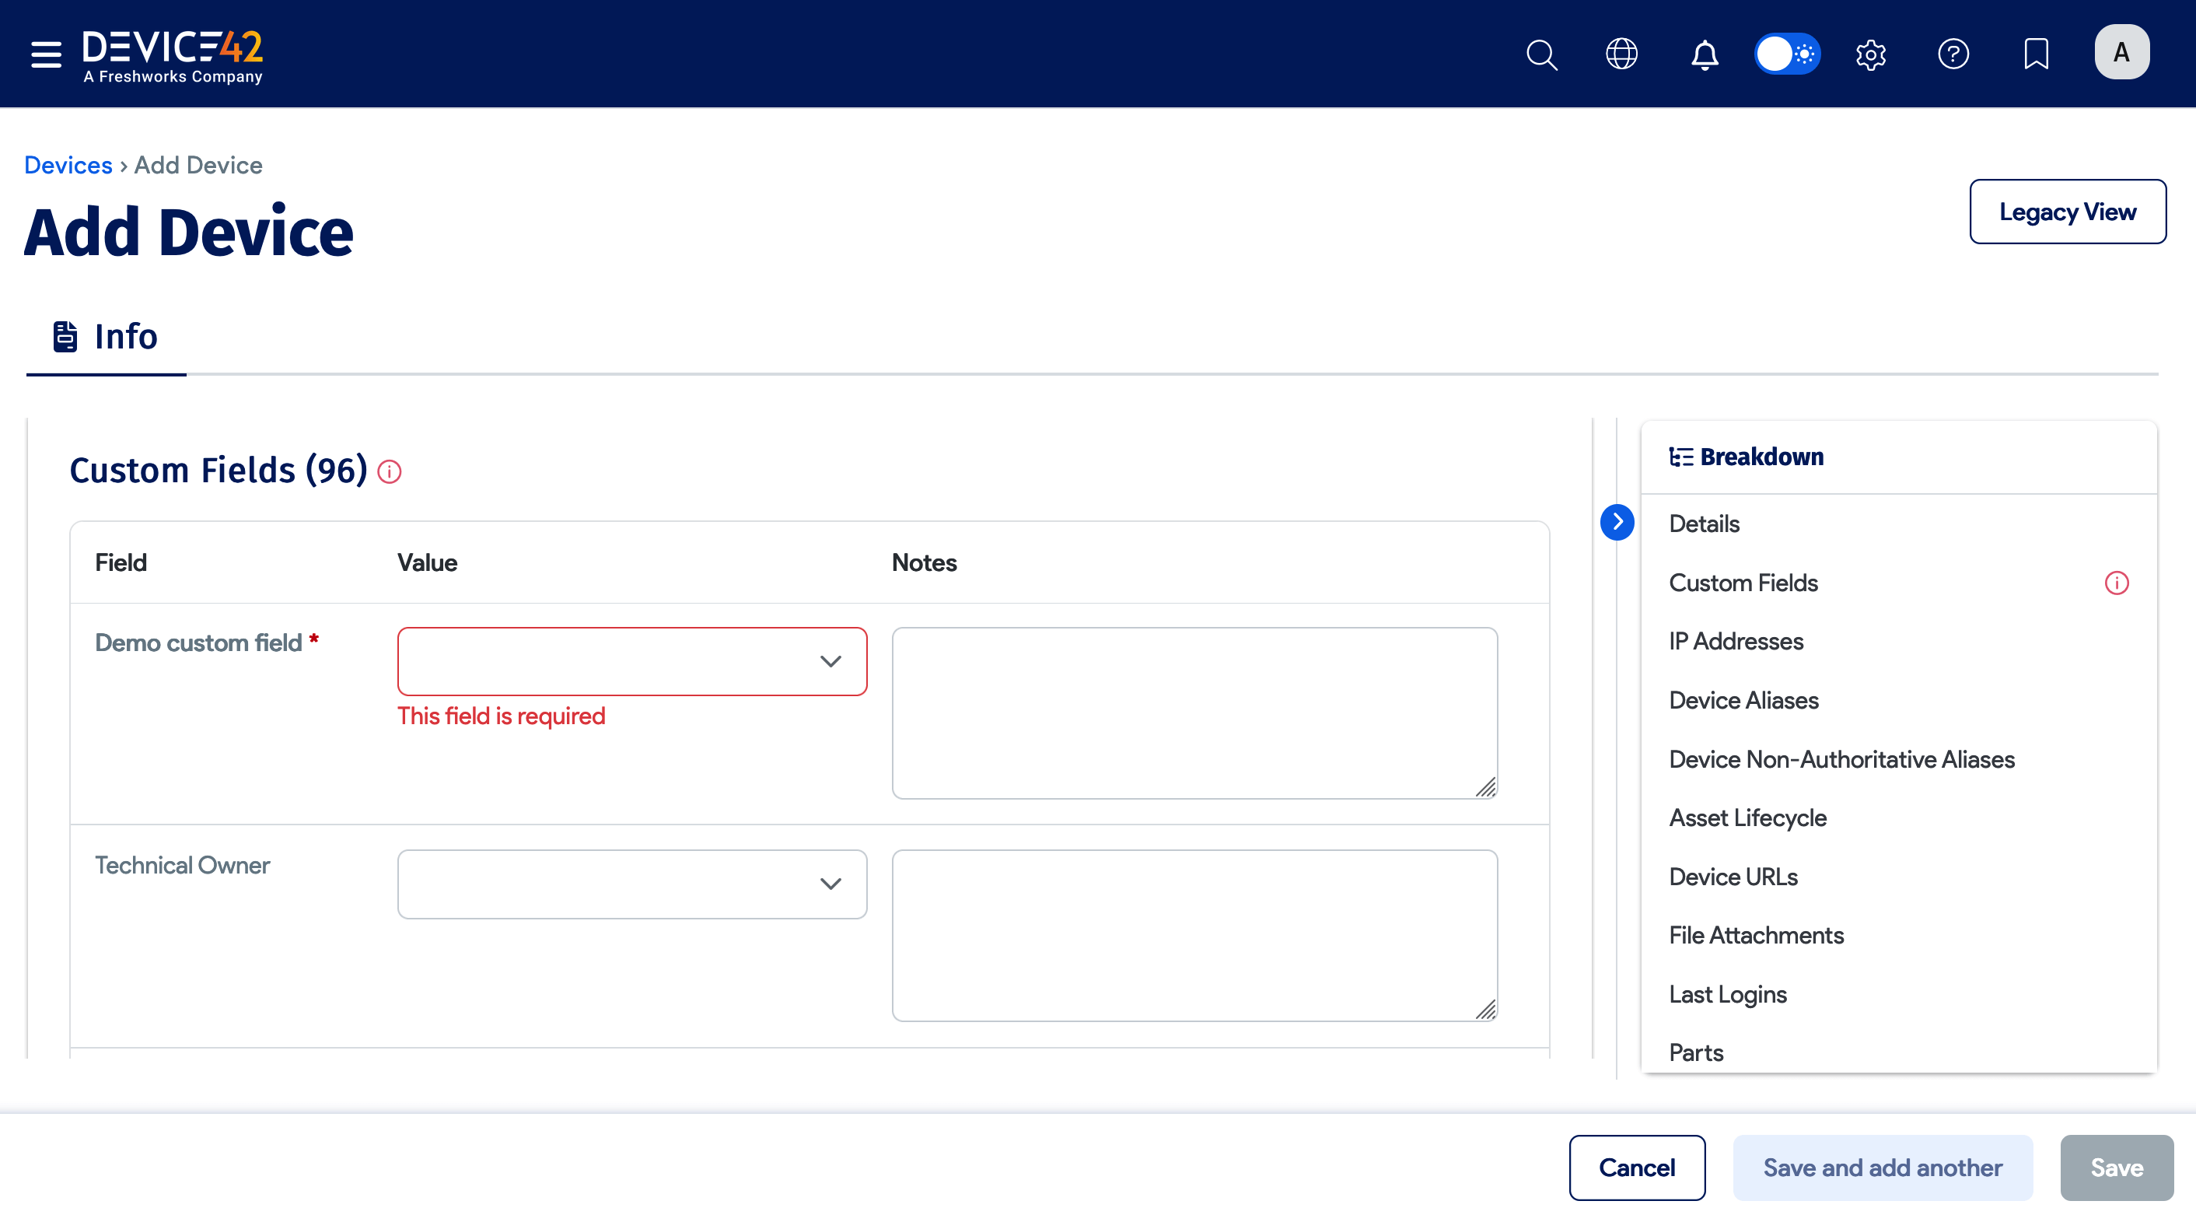
Task: Select IP Addresses in the Breakdown panel
Action: point(1736,641)
